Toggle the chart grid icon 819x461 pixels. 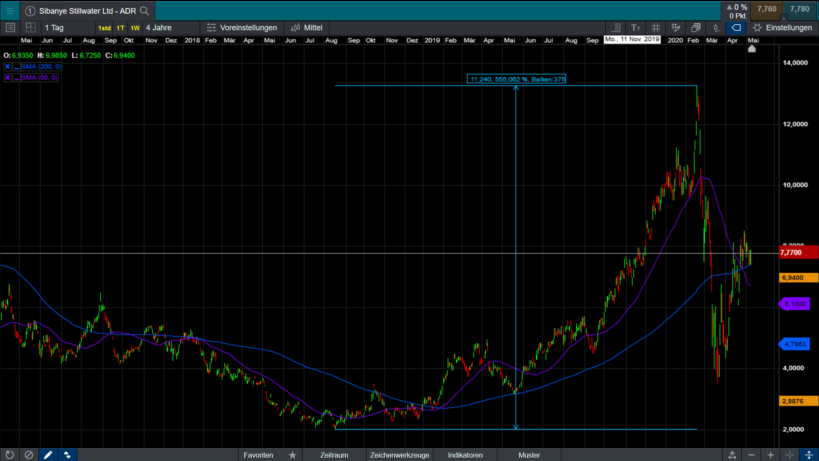pos(656,28)
